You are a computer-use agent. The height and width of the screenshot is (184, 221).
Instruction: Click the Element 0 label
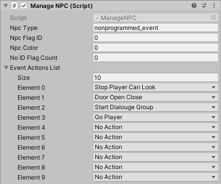[x=31, y=88]
